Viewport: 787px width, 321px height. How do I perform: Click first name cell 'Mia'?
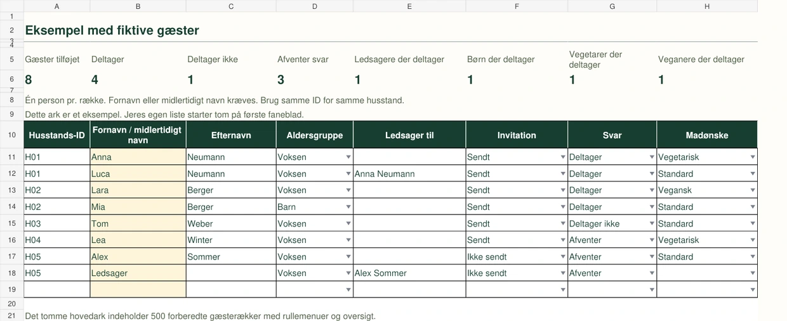coord(138,207)
